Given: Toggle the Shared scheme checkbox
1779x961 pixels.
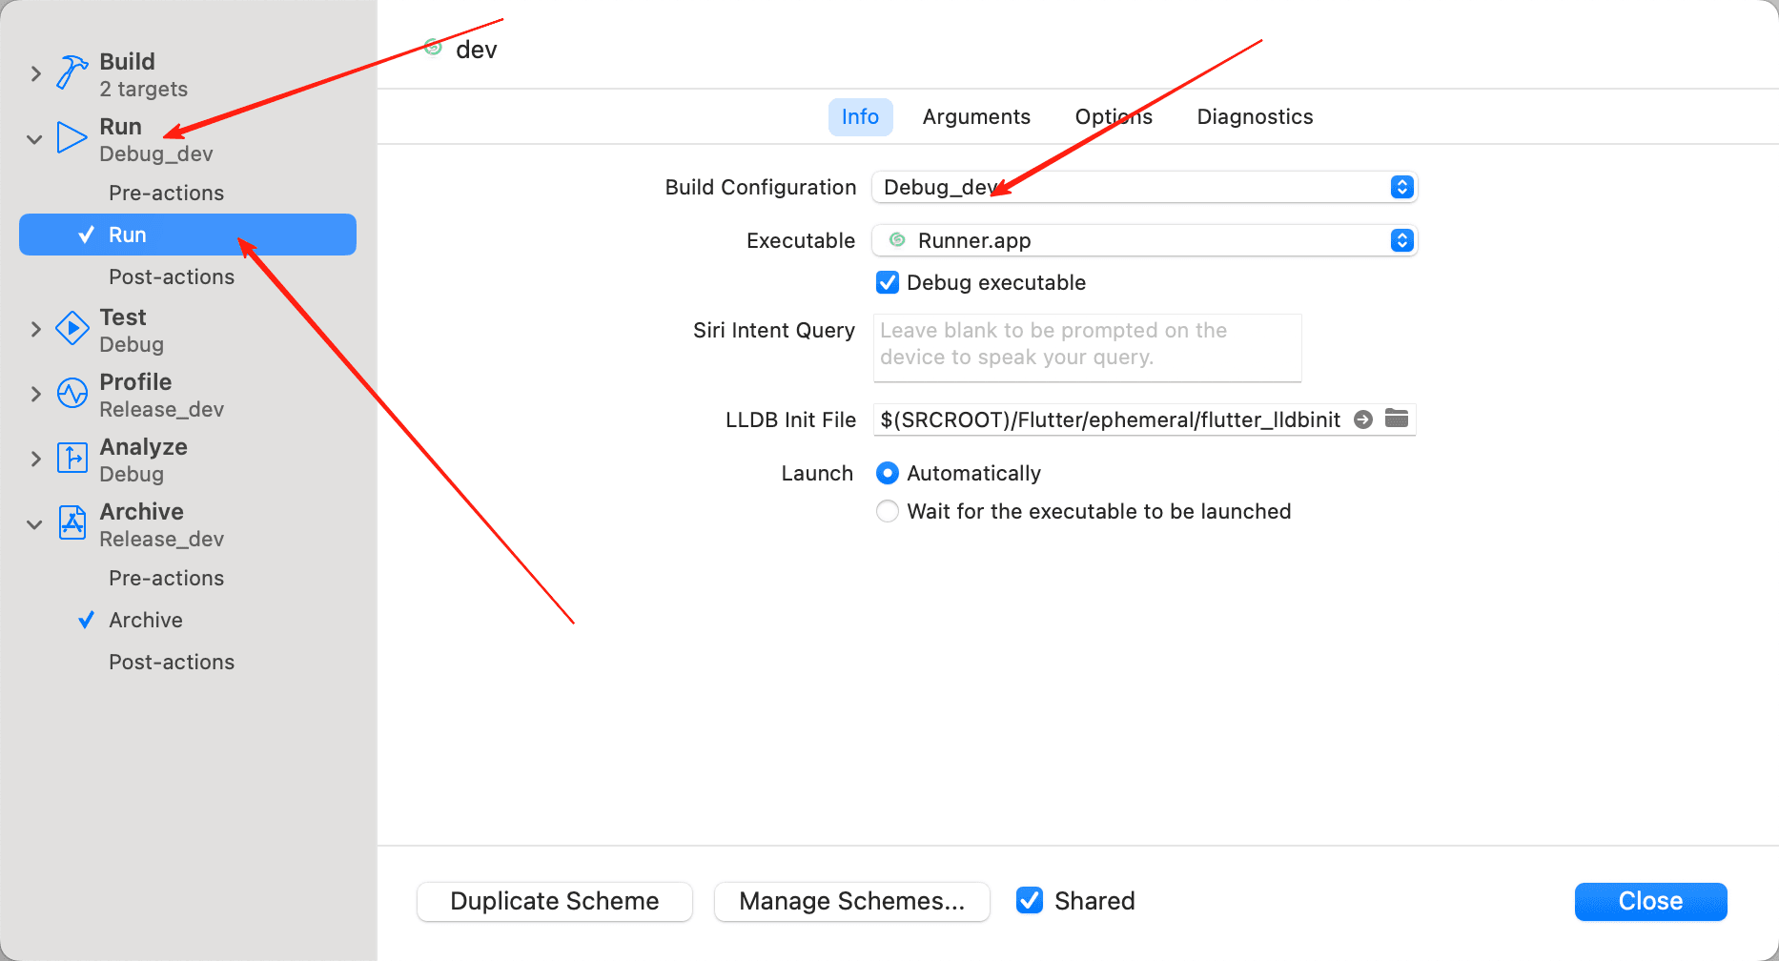Looking at the screenshot, I should click(x=1030, y=900).
